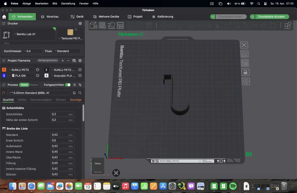Open printer settings gear beside Drucker

tap(80, 23)
